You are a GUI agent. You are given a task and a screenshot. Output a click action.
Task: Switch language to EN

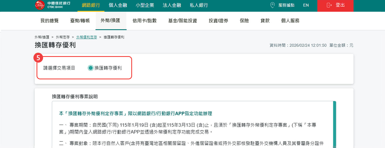[306, 5]
